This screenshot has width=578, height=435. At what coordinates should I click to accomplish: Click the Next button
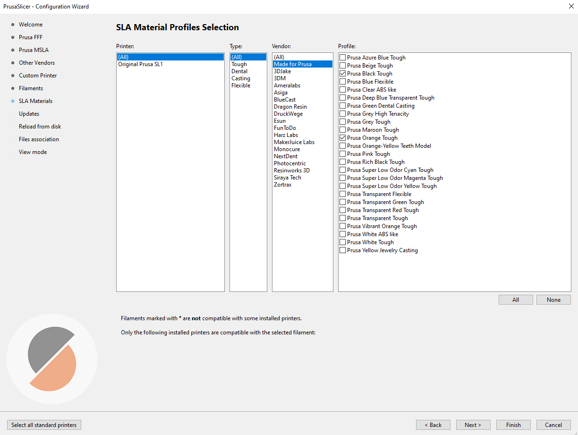pyautogui.click(x=473, y=425)
